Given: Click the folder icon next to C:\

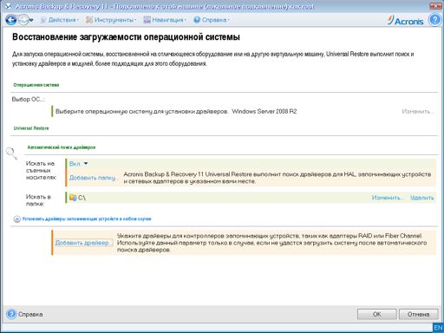Looking at the screenshot, I should 73,198.
